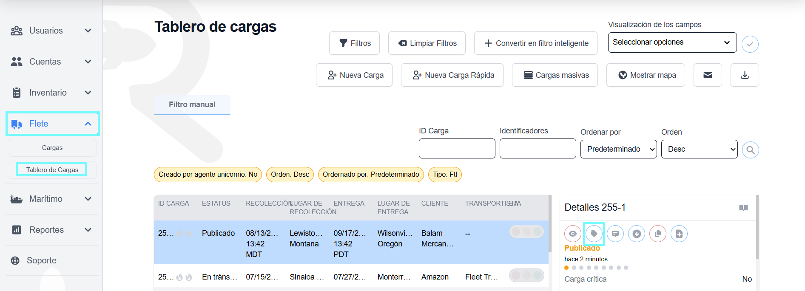The height and width of the screenshot is (291, 805).
Task: Click the Tipo: Ftl filter chip
Action: (445, 175)
